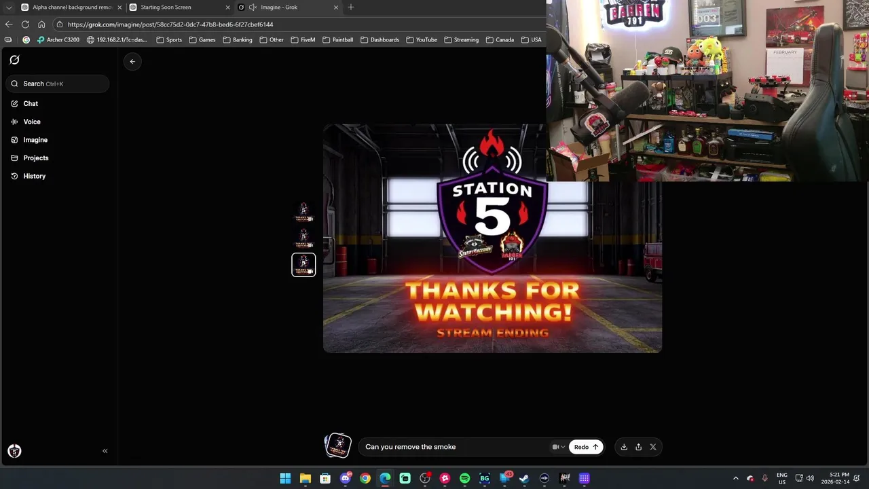Download the generated image
The width and height of the screenshot is (869, 489).
pos(624,447)
